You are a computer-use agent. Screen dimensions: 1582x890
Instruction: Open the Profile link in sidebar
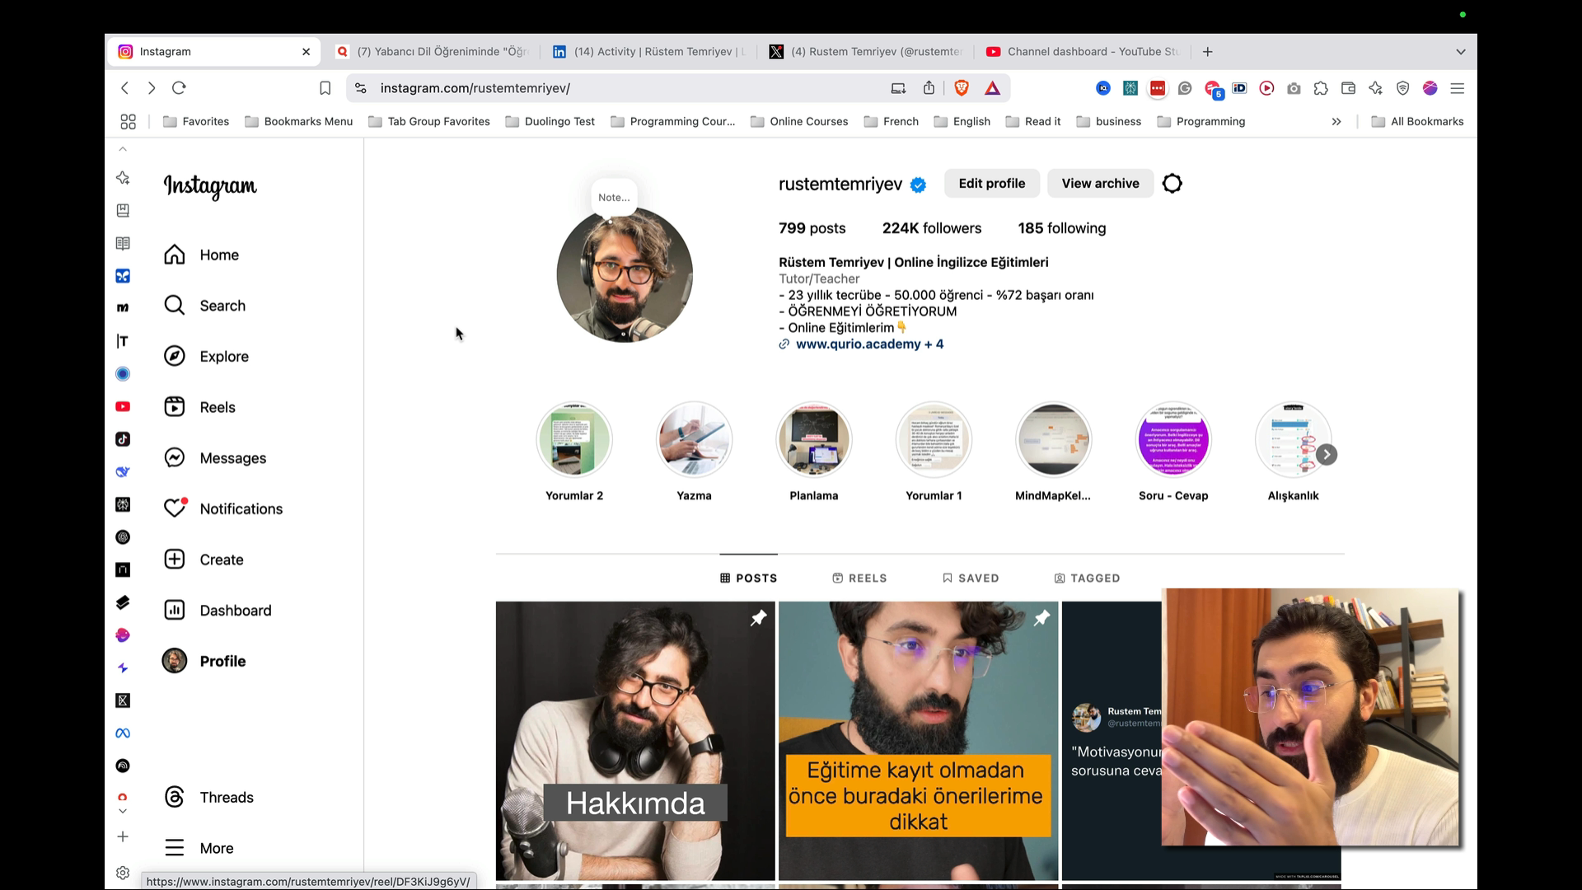pyautogui.click(x=204, y=661)
